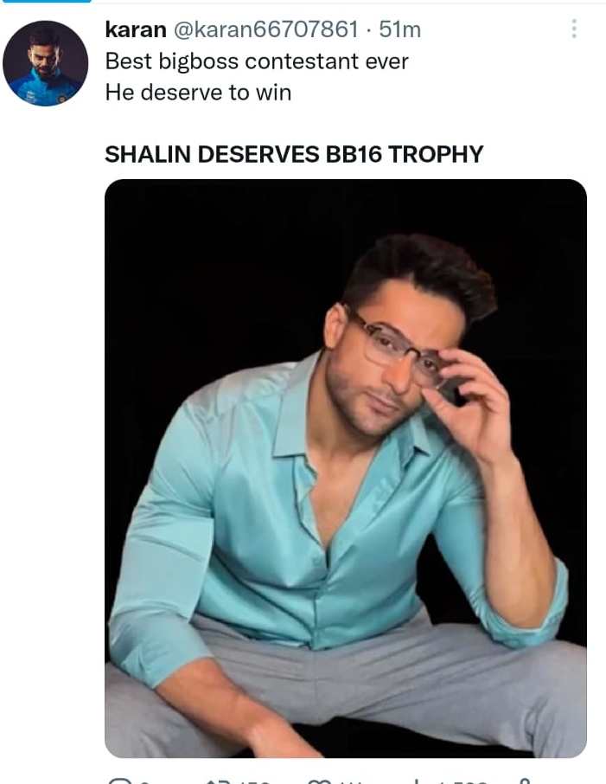This screenshot has height=784, width=606.
Task: Open tweet by tapping "Best bigboss contestant ever"
Action: (x=257, y=61)
